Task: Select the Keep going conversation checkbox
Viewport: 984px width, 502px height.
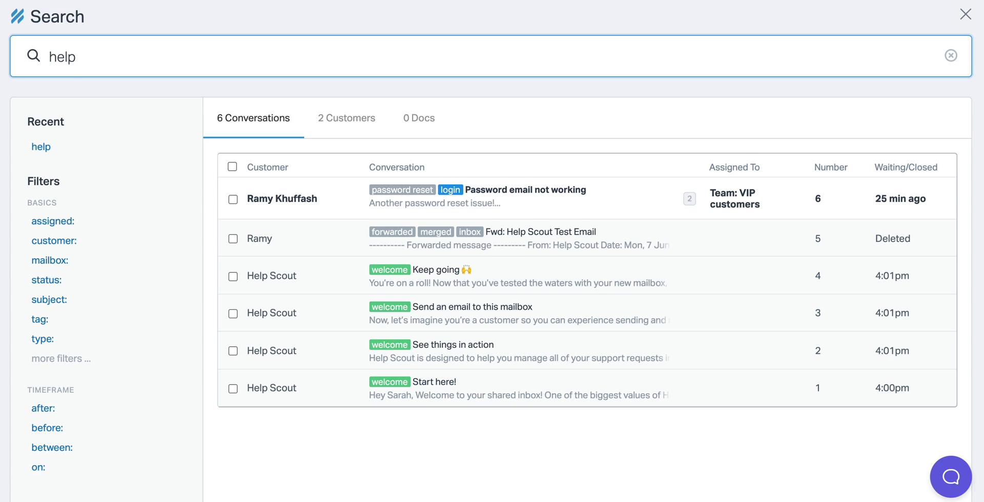Action: point(233,277)
